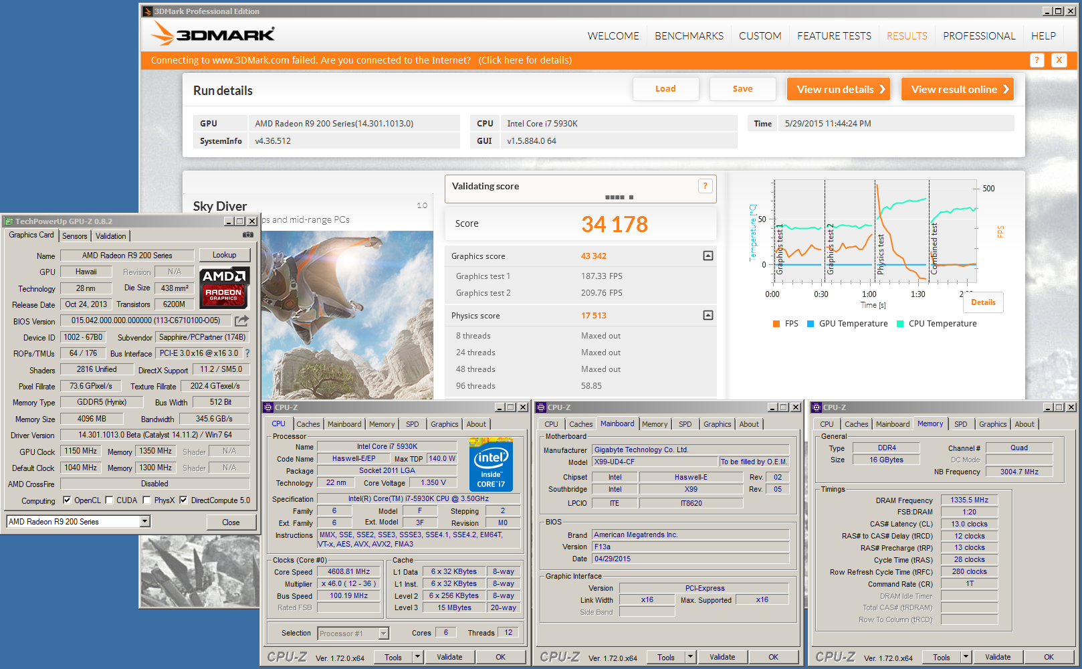
Task: Click the CPU-Z Mainboard window title icon
Action: pyautogui.click(x=541, y=407)
